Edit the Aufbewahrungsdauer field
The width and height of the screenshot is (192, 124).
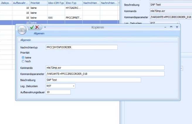click(58, 92)
